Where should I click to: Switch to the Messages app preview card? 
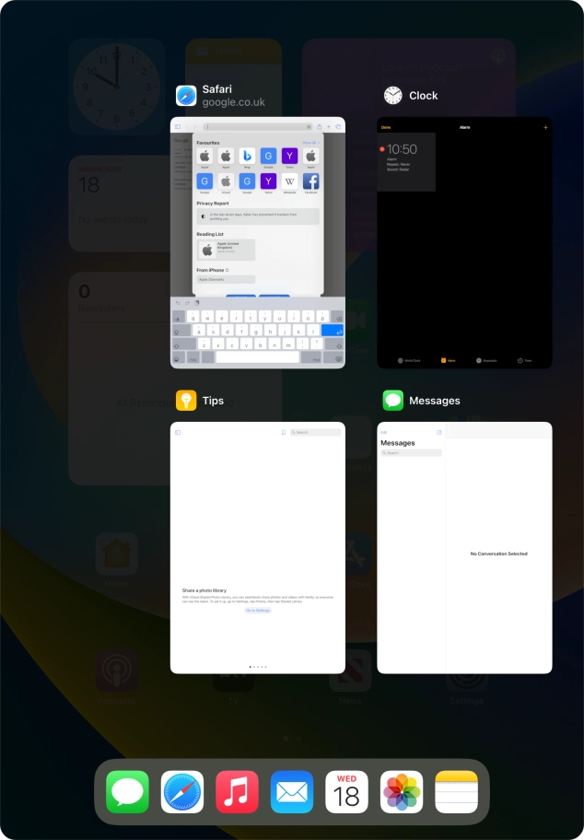pyautogui.click(x=464, y=548)
